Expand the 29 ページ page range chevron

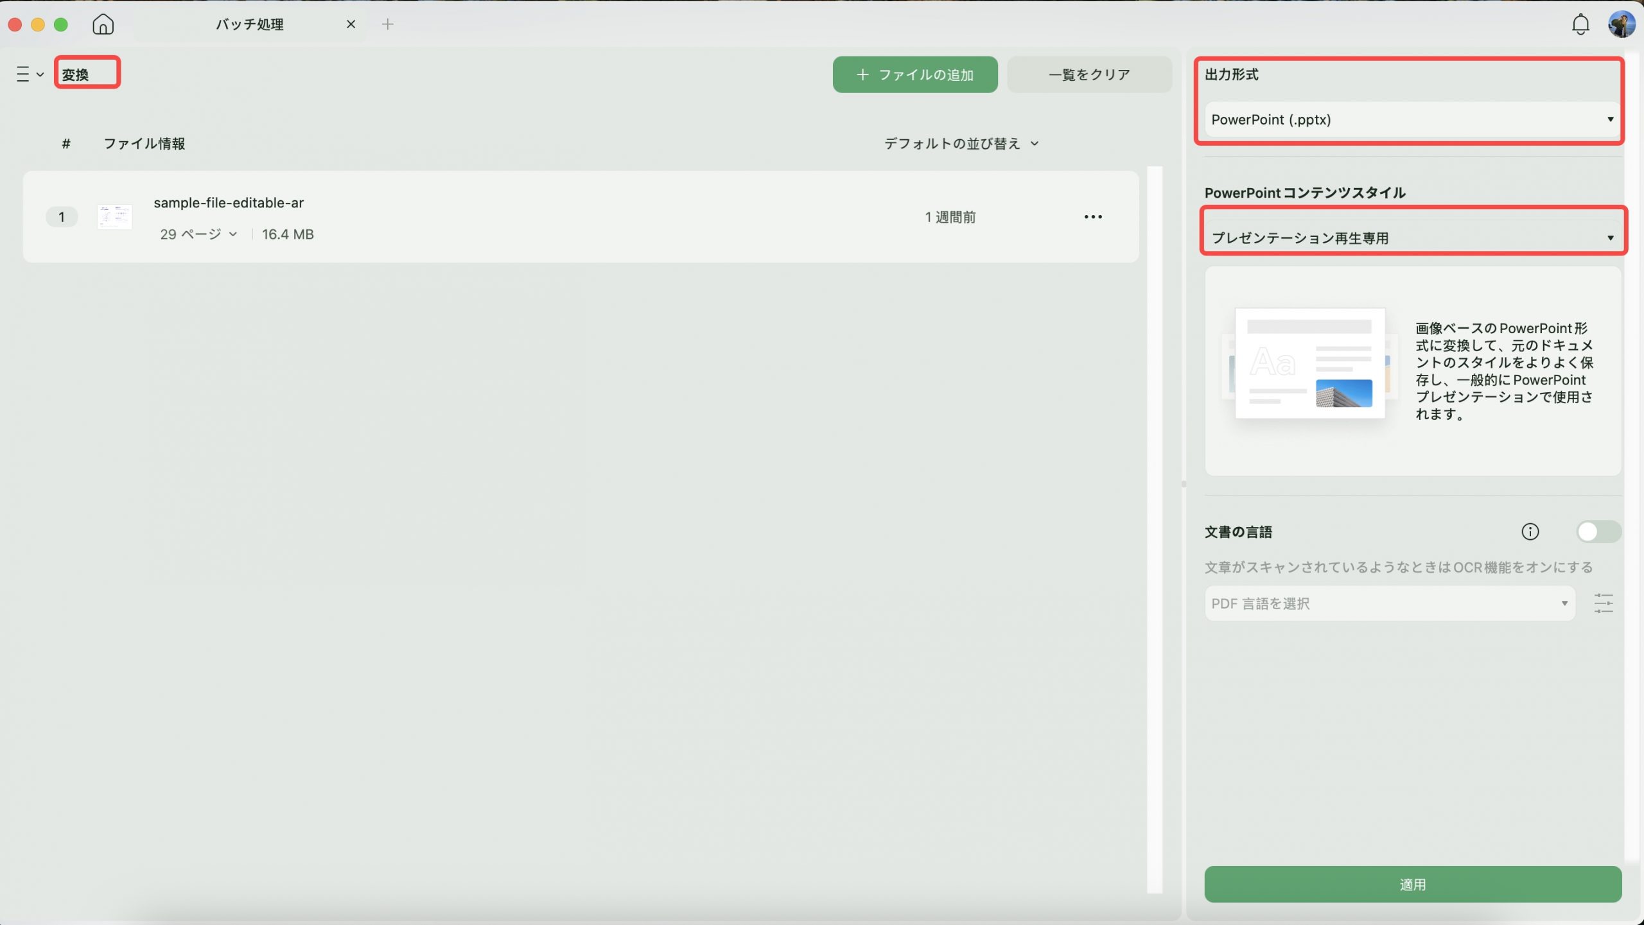coord(233,234)
